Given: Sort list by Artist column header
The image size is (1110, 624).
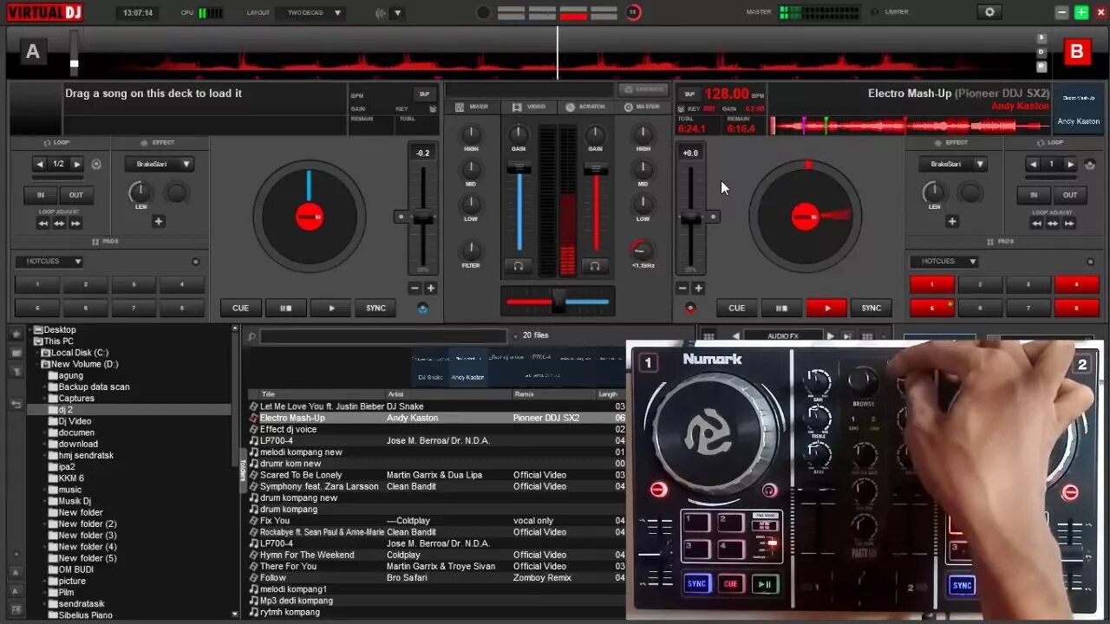Looking at the screenshot, I should (447, 394).
